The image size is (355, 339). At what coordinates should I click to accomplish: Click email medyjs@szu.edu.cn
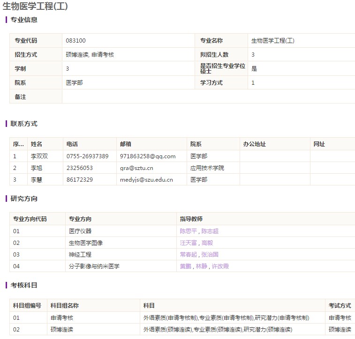coord(146,179)
